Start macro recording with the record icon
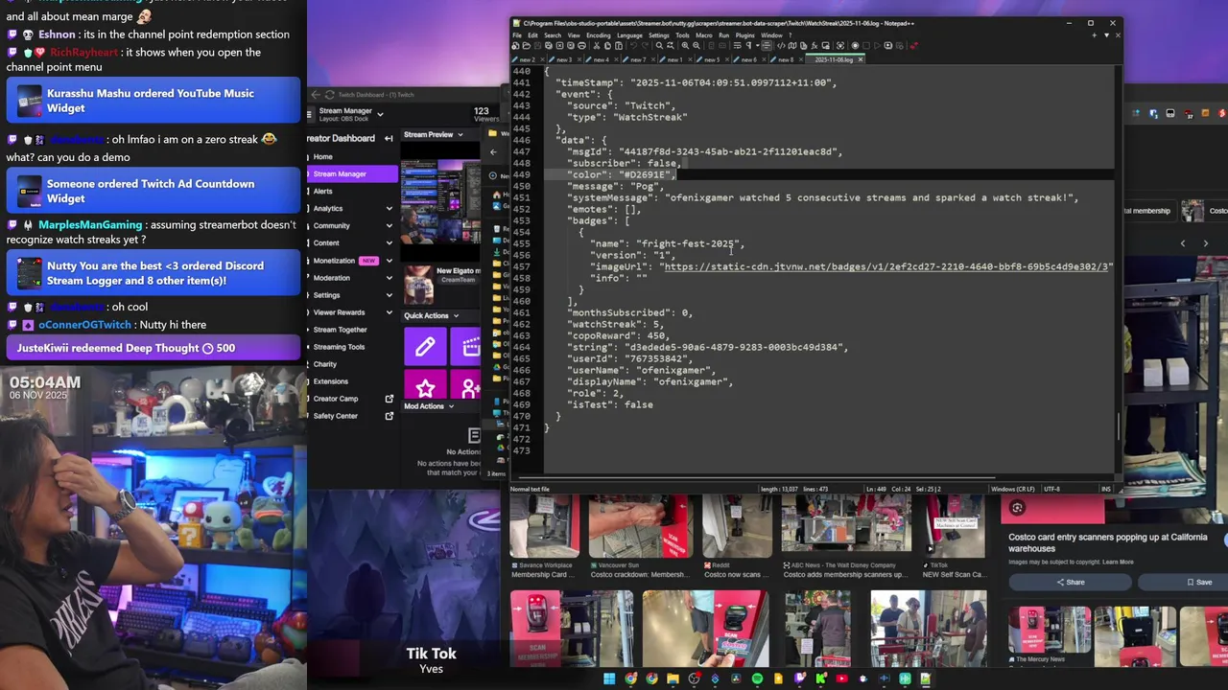 tap(855, 45)
